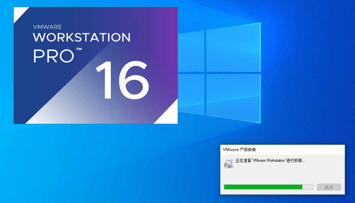This screenshot has width=355, height=203.
Task: Click the installer disc icon in dialog
Action: (229, 163)
